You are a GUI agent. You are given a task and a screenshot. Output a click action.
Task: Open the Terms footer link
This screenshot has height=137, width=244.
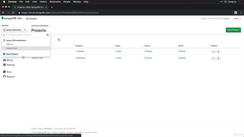tap(62, 132)
